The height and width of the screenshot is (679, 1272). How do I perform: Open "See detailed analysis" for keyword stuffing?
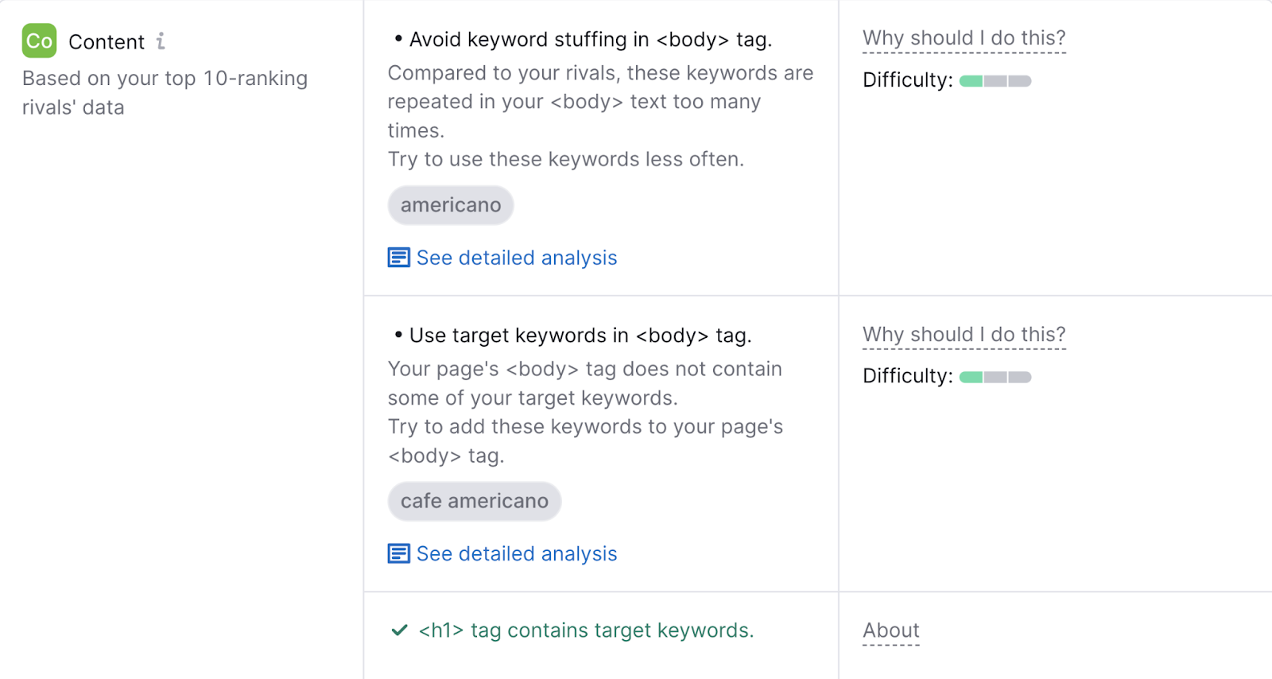coord(517,258)
